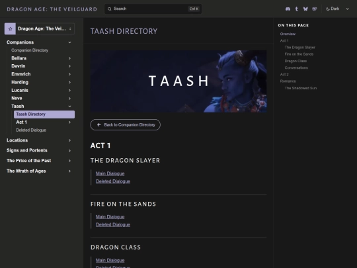Click the Taash banner image
Image resolution: width=357 pixels, height=268 pixels.
coord(178,81)
